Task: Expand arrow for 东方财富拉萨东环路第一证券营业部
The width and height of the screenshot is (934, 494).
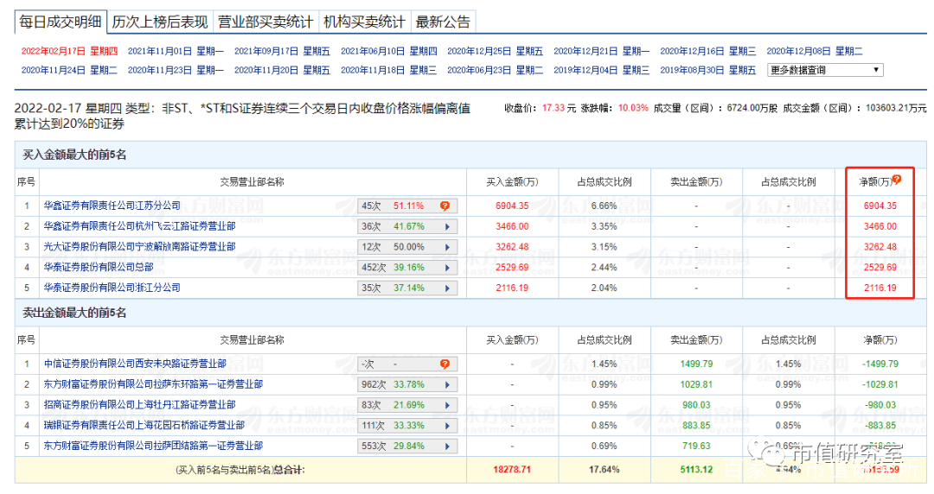Action: [447, 385]
